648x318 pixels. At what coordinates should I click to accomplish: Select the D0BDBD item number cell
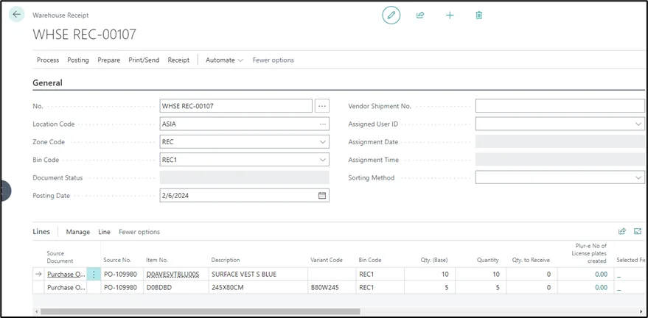pos(175,288)
